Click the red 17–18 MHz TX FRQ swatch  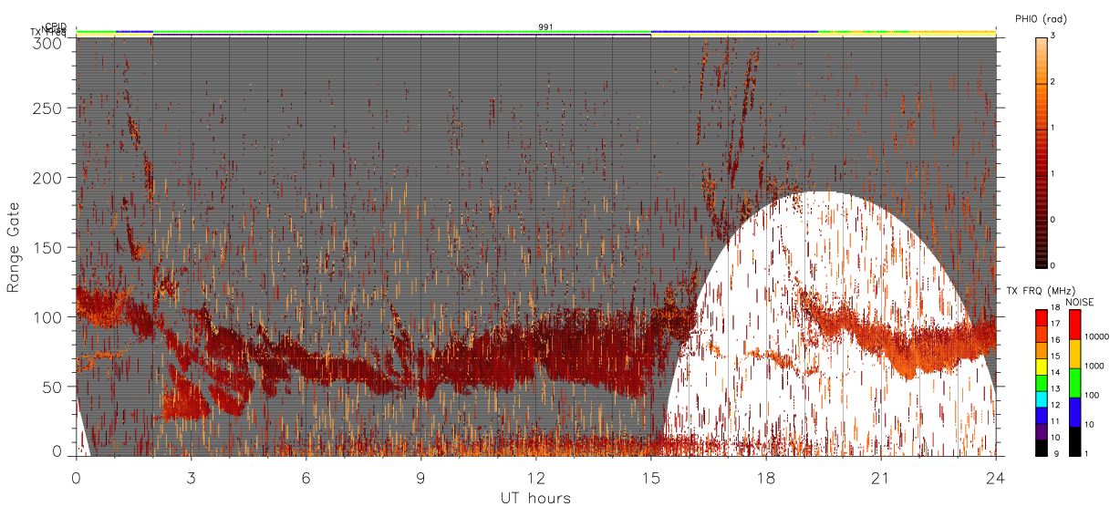pos(1041,317)
